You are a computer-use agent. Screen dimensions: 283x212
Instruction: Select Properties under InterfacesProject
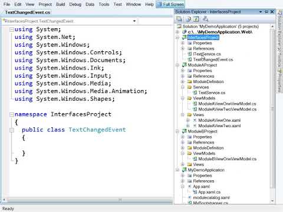(x=202, y=43)
